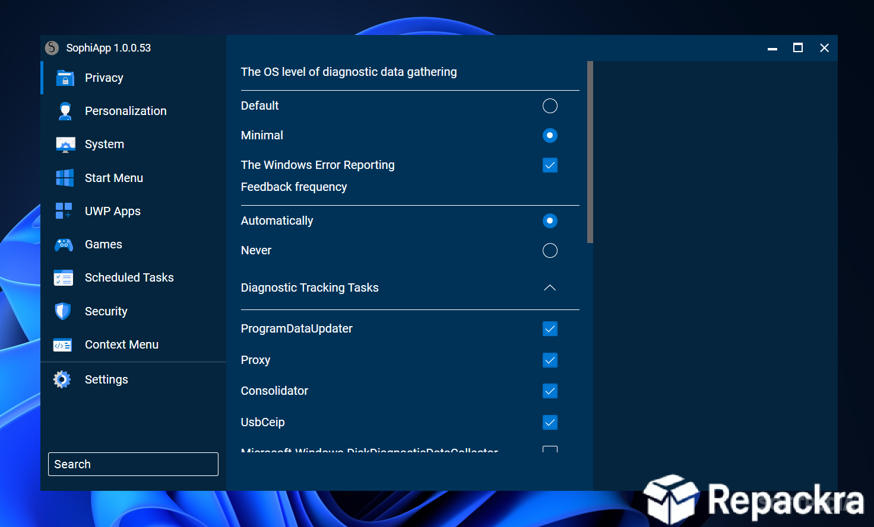
Task: Click the Games controller icon
Action: [x=64, y=244]
